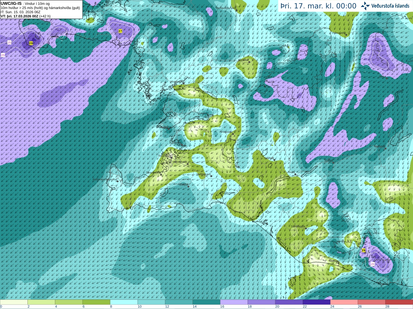Click the Hvanneyri station label

click(x=176, y=82)
